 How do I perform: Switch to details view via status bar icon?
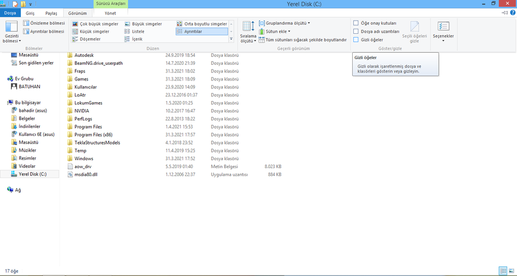[503, 271]
